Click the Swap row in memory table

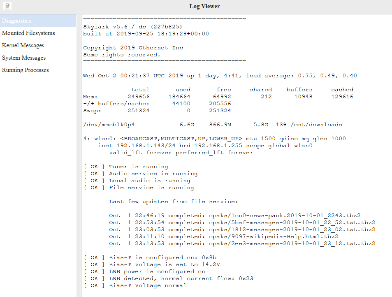point(157,111)
